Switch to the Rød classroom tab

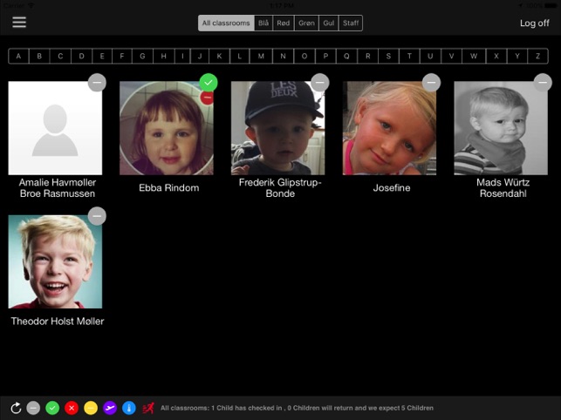coord(284,24)
